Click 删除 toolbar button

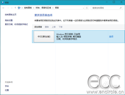point(47,27)
